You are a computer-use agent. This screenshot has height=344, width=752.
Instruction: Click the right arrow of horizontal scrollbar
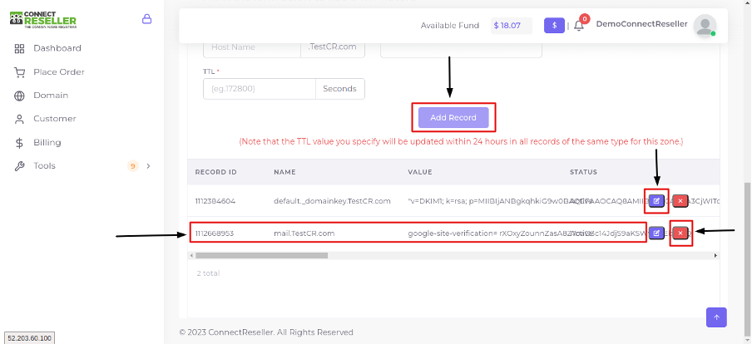coord(715,256)
